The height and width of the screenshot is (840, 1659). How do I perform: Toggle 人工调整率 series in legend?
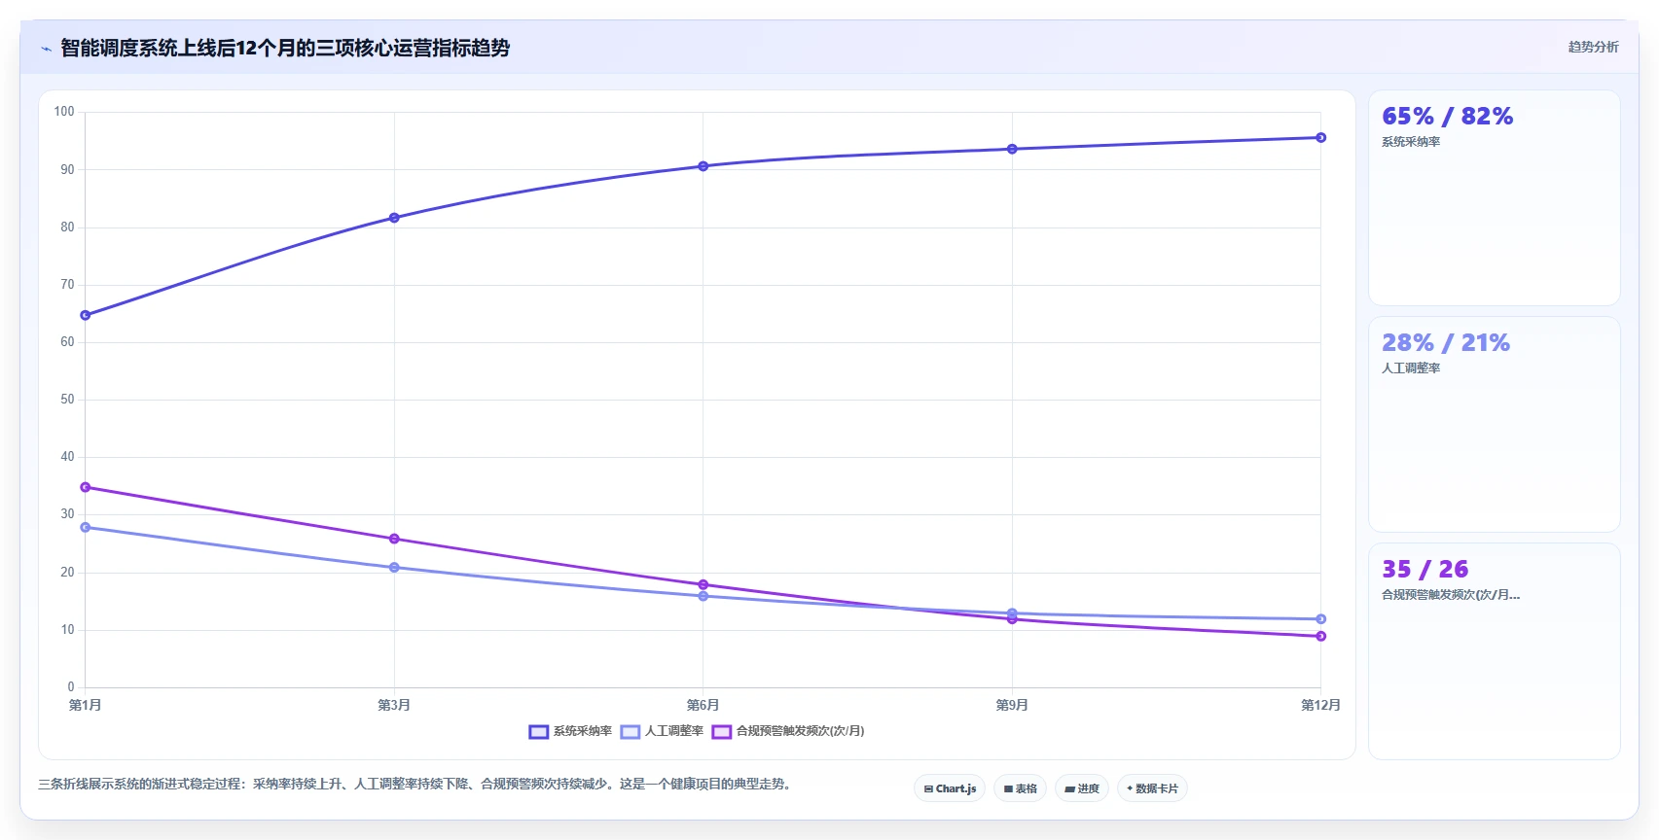[x=662, y=732]
